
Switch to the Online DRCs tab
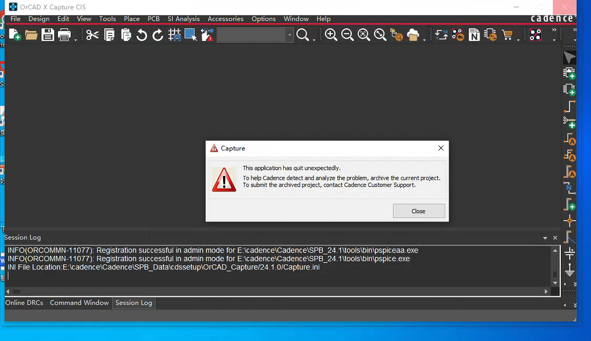(24, 303)
